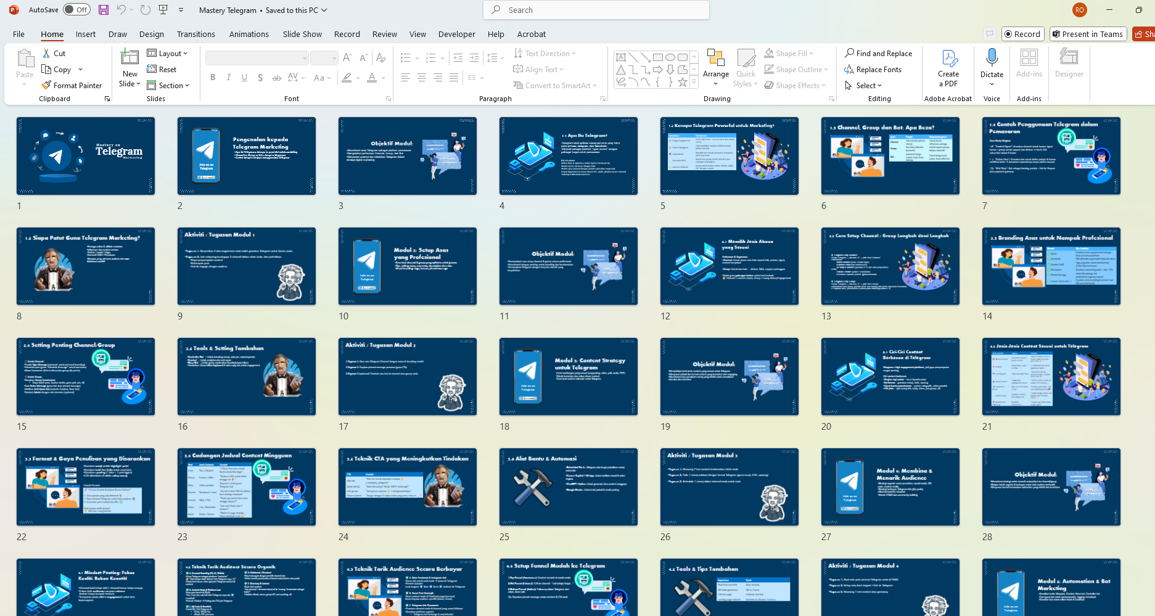Toggle Underline formatting
This screenshot has height=616, width=1155.
click(245, 78)
